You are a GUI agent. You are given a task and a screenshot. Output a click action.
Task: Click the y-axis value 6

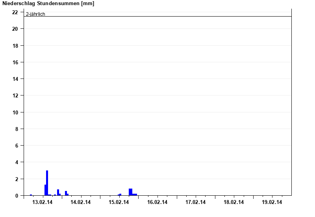pos(16,146)
